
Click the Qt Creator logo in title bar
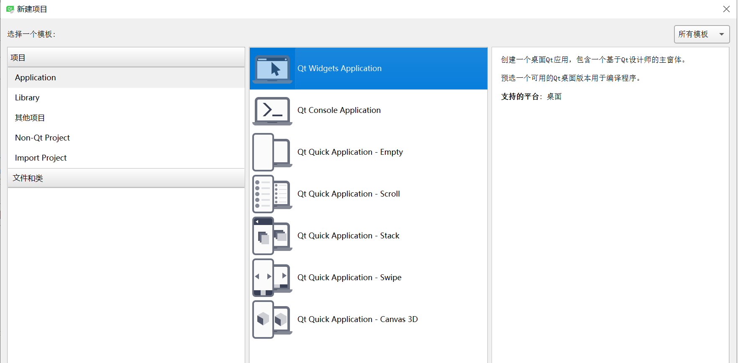(10, 9)
